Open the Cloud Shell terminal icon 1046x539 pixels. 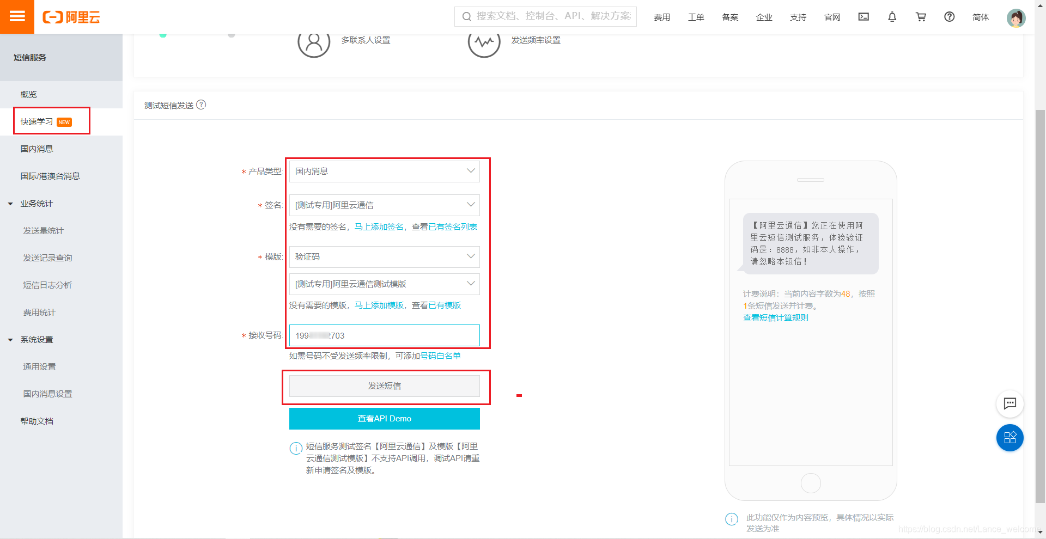click(x=863, y=17)
